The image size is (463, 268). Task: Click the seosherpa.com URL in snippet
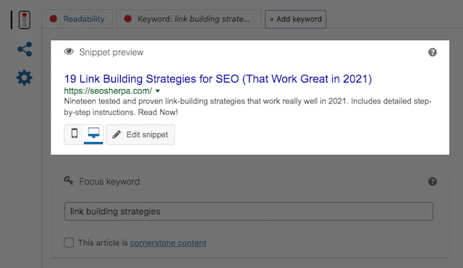pyautogui.click(x=108, y=91)
